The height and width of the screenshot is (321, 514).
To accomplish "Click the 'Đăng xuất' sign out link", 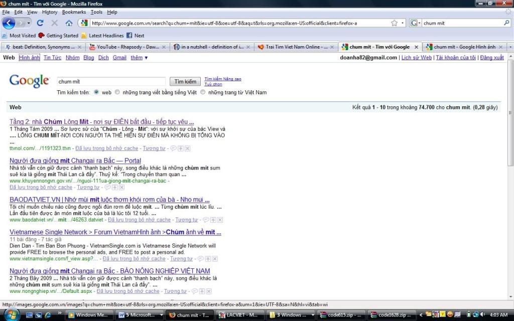I will (x=492, y=58).
